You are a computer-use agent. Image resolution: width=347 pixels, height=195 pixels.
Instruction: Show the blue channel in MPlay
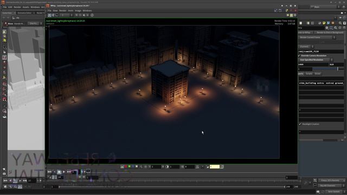coord(133,167)
